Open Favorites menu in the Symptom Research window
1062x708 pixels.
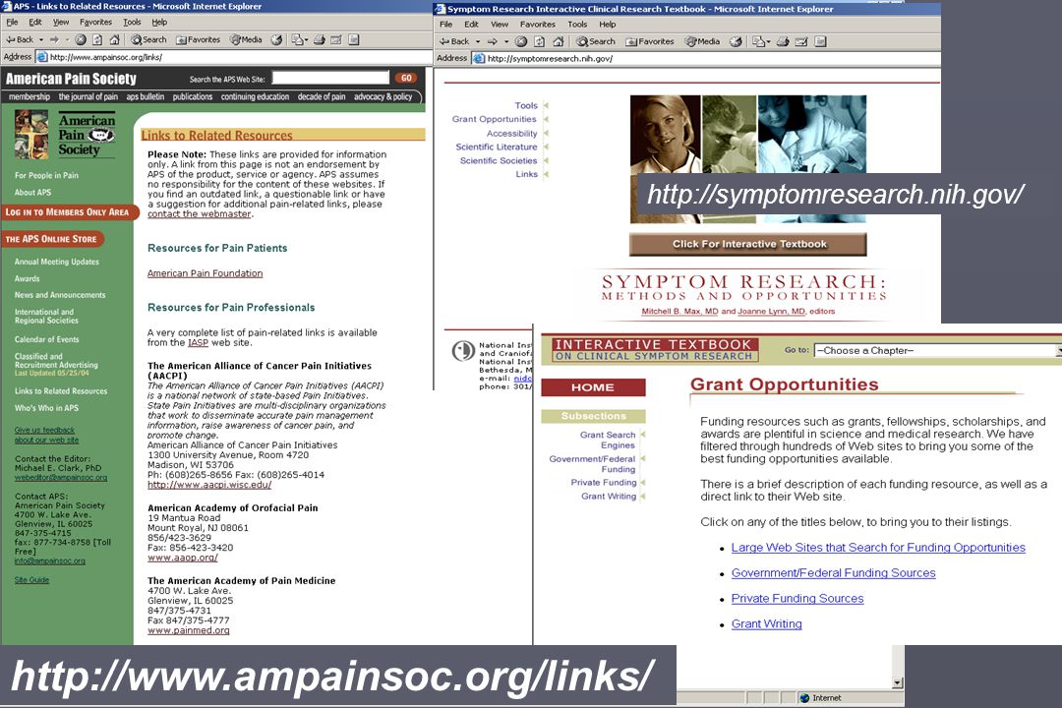538,25
